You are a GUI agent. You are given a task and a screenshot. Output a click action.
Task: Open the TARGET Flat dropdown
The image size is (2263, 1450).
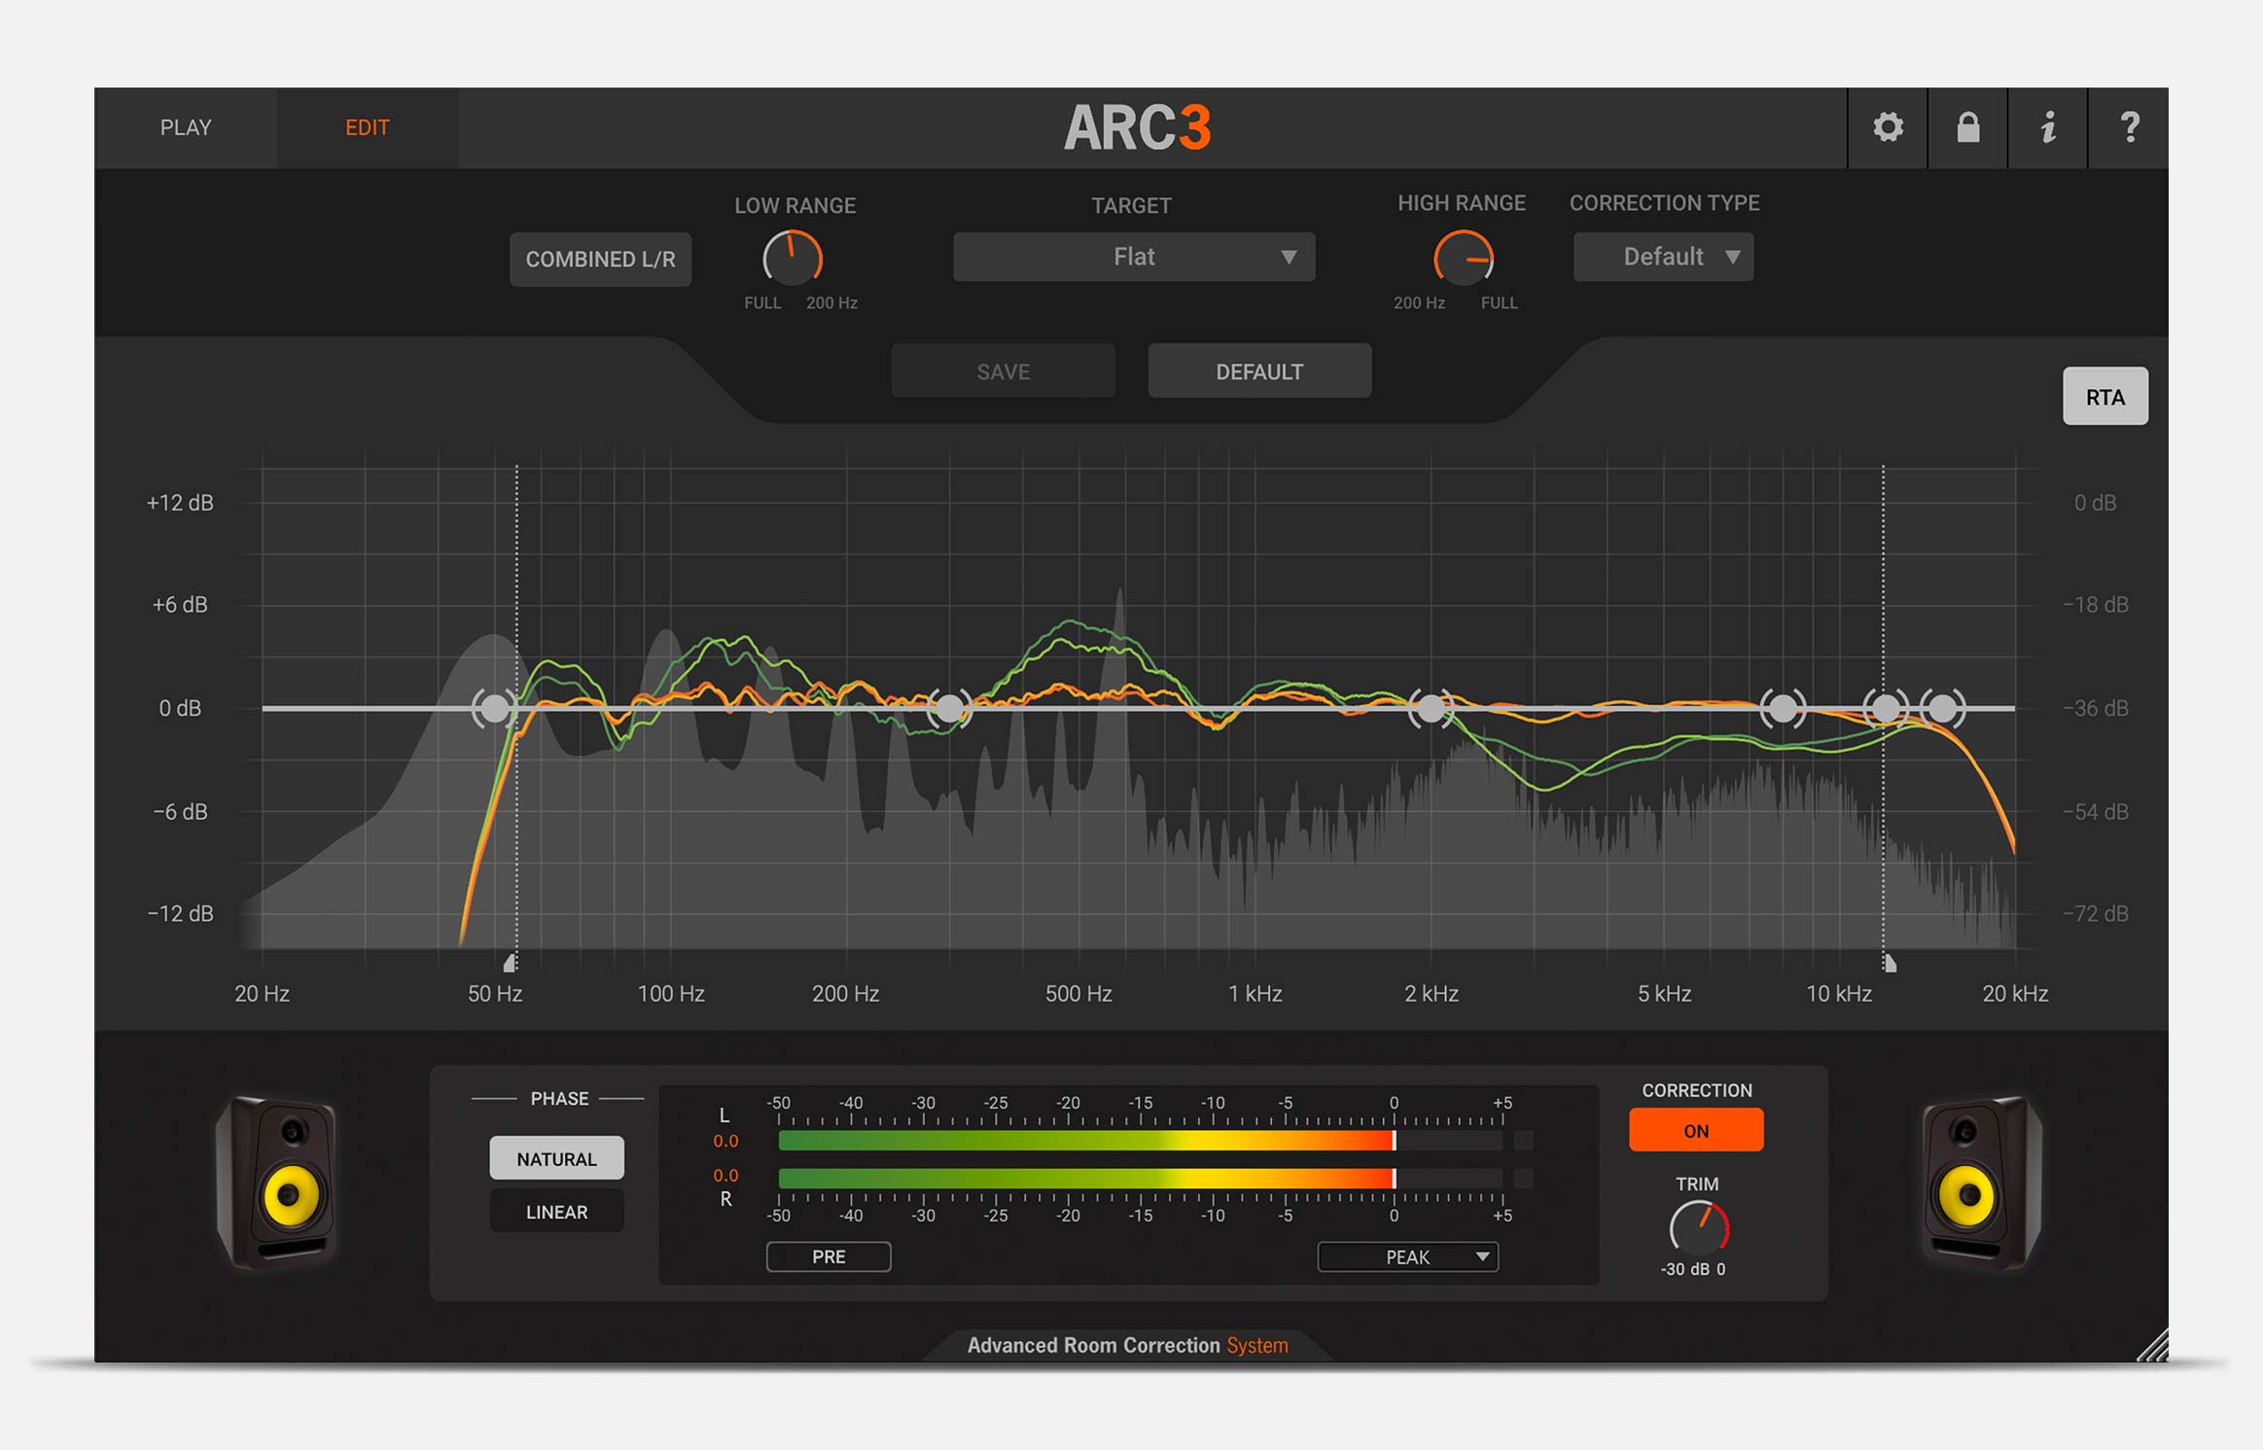click(1134, 257)
